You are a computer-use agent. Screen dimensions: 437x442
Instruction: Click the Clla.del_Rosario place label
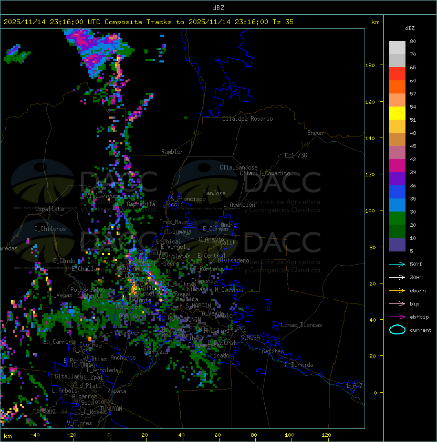click(247, 119)
